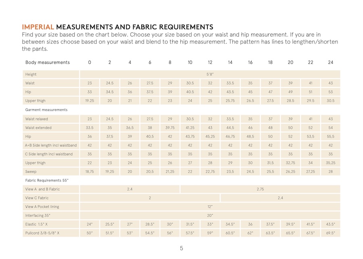Select the size 14 column header
This screenshot has height=259, width=363.
pyautogui.click(x=230, y=63)
